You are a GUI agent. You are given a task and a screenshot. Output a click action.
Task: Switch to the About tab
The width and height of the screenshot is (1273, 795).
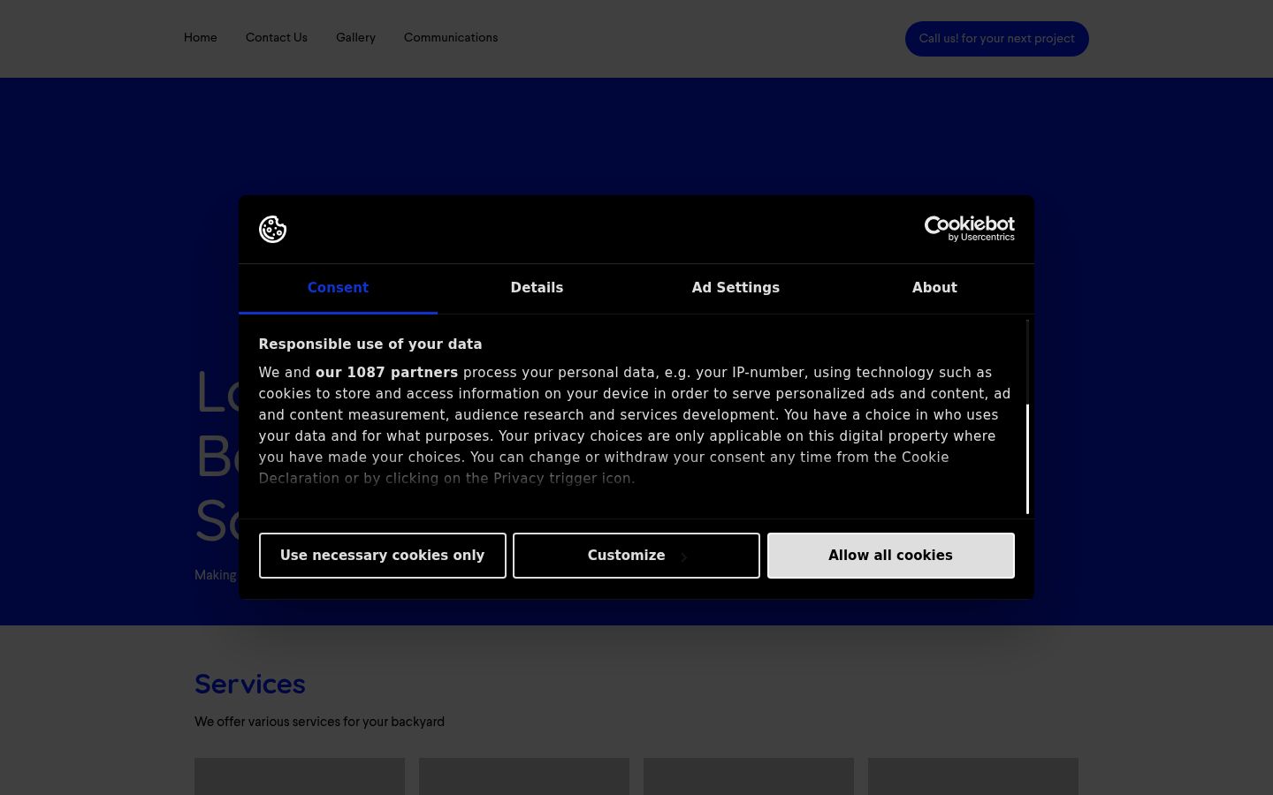click(x=934, y=288)
